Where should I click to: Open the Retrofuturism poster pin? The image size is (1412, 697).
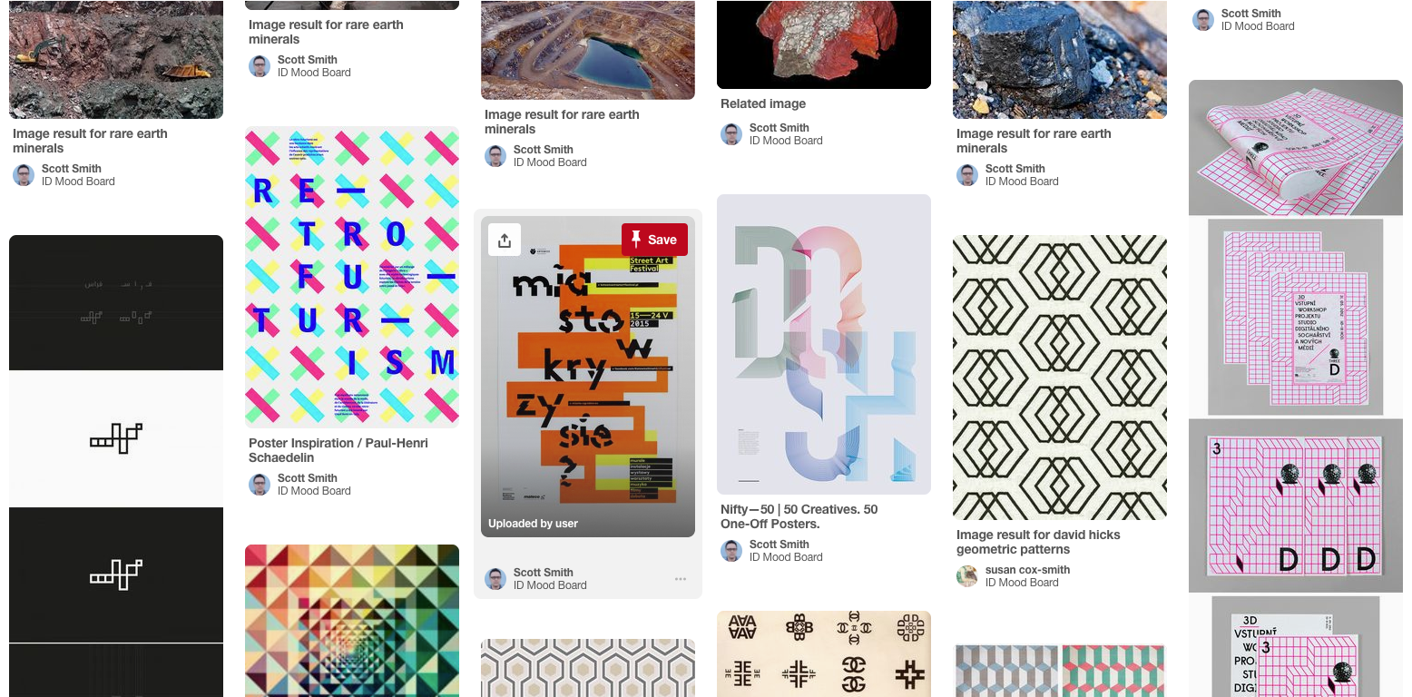coord(352,277)
